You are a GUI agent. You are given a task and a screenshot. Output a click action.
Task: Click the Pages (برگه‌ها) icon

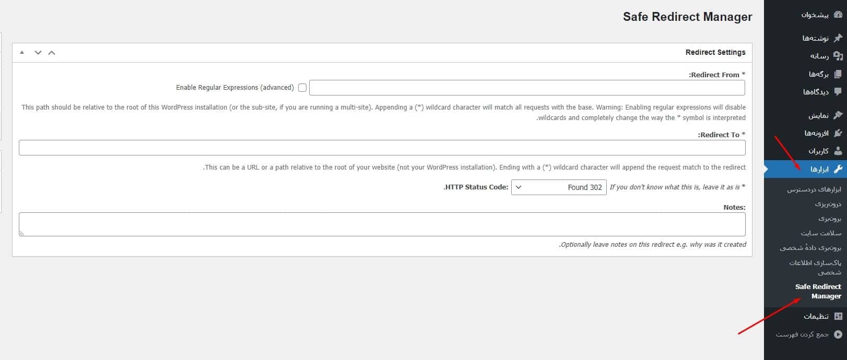(838, 74)
